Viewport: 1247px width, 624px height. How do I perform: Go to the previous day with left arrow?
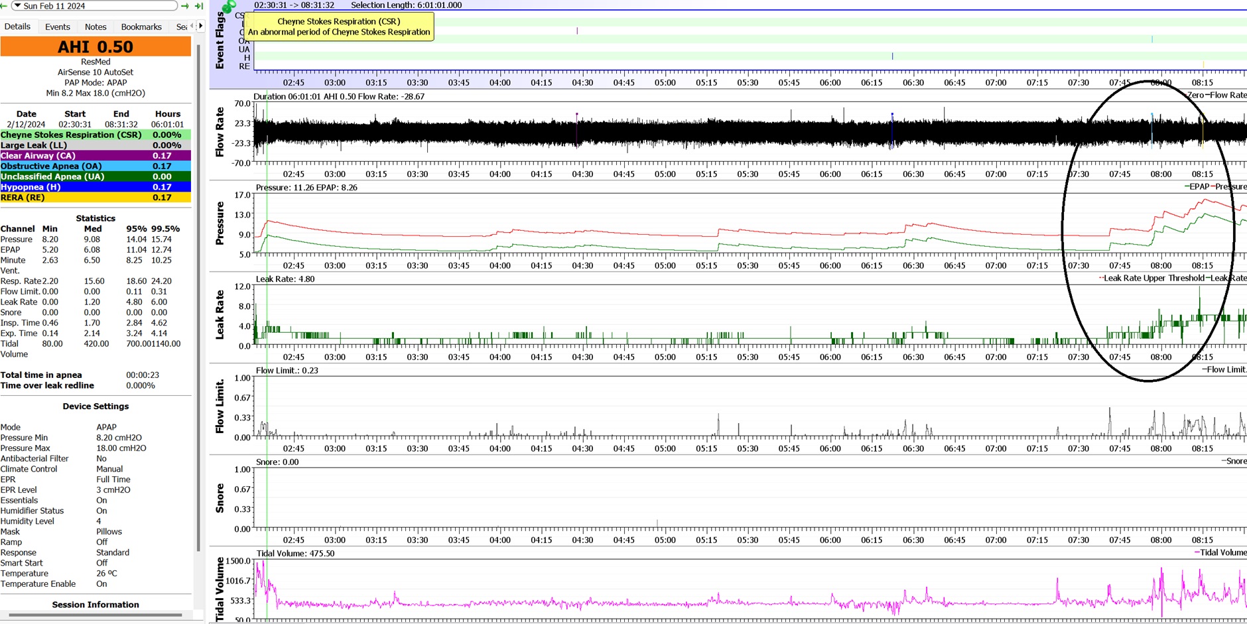3,6
